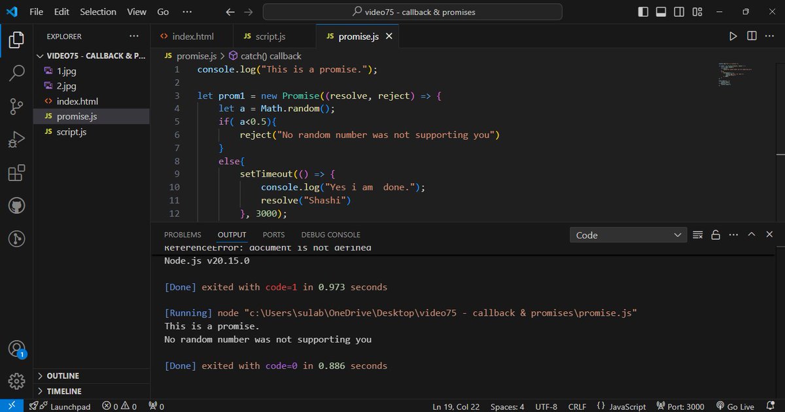Screen dimensions: 785x412
Task: Open the View menu
Action: (137, 12)
